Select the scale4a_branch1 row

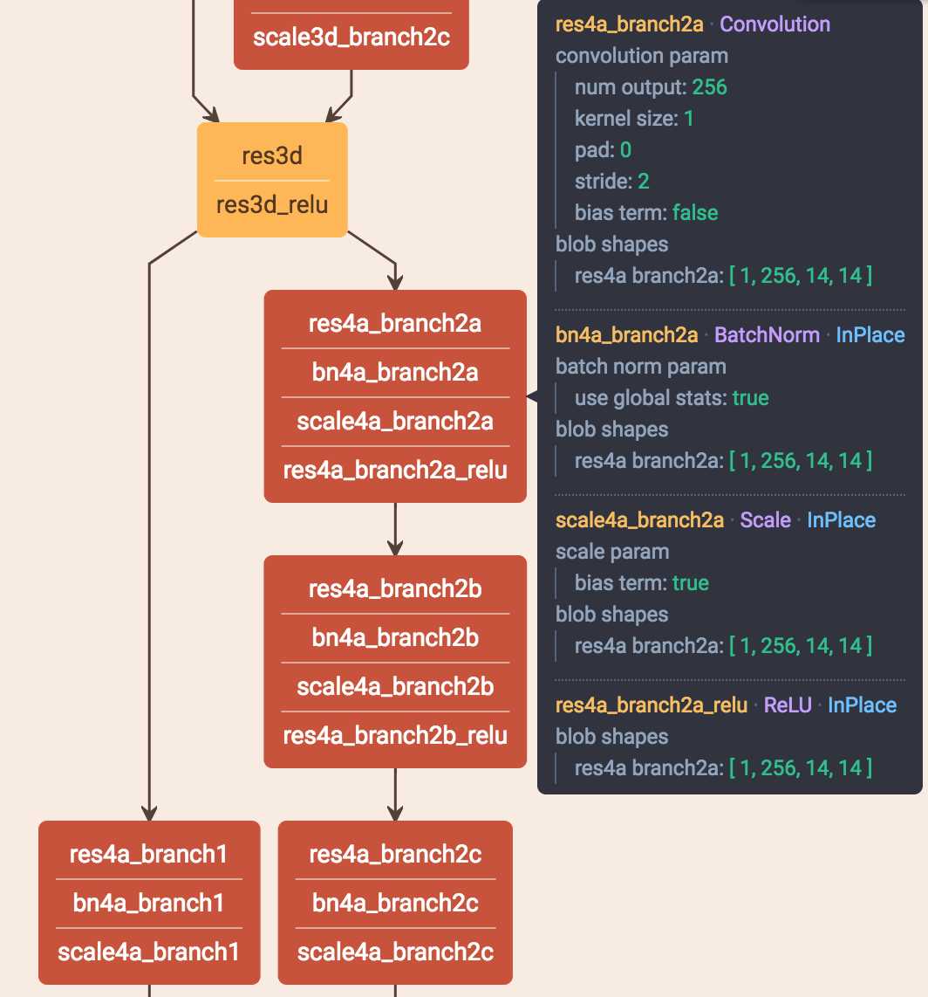click(x=148, y=952)
